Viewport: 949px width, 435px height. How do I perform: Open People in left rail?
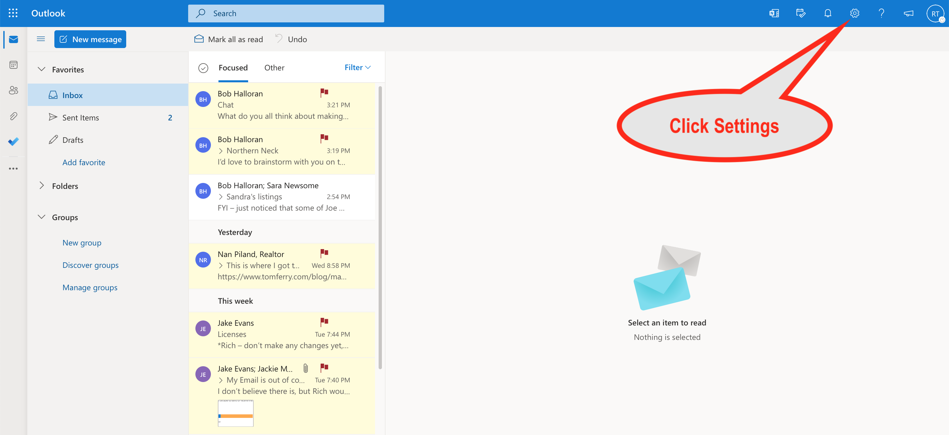13,90
